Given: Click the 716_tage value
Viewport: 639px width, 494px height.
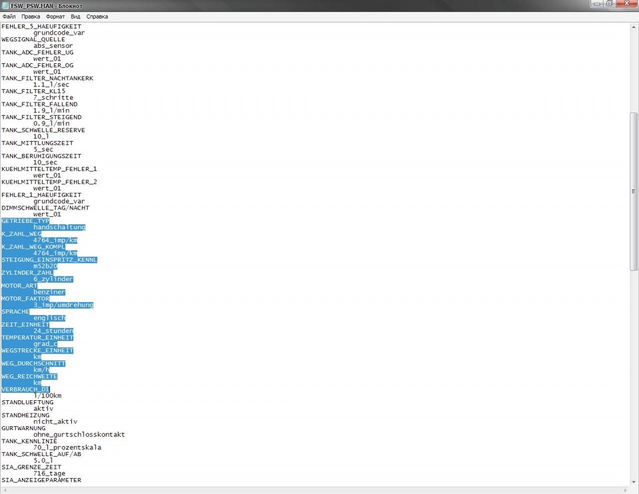Looking at the screenshot, I should click(x=49, y=473).
